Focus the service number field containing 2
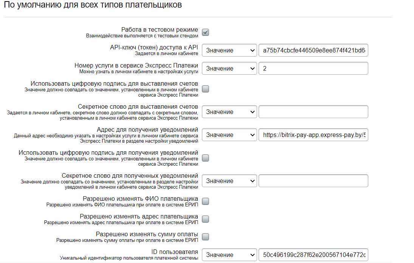Viewport: 414px width, 263px height. click(313, 68)
